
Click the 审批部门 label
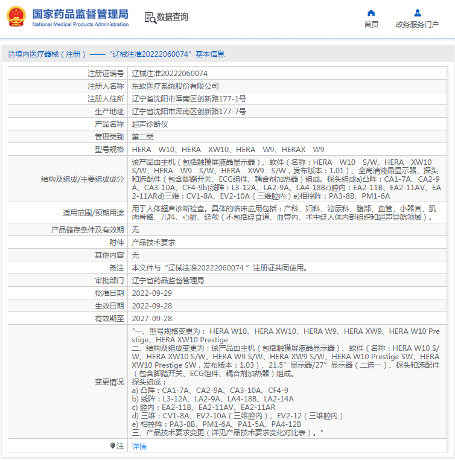[x=109, y=280]
